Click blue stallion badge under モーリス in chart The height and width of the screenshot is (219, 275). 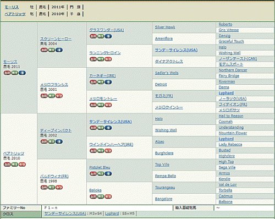(22, 73)
